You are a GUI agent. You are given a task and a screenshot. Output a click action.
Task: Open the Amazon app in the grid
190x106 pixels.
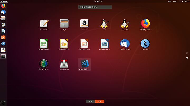coord(84,24)
